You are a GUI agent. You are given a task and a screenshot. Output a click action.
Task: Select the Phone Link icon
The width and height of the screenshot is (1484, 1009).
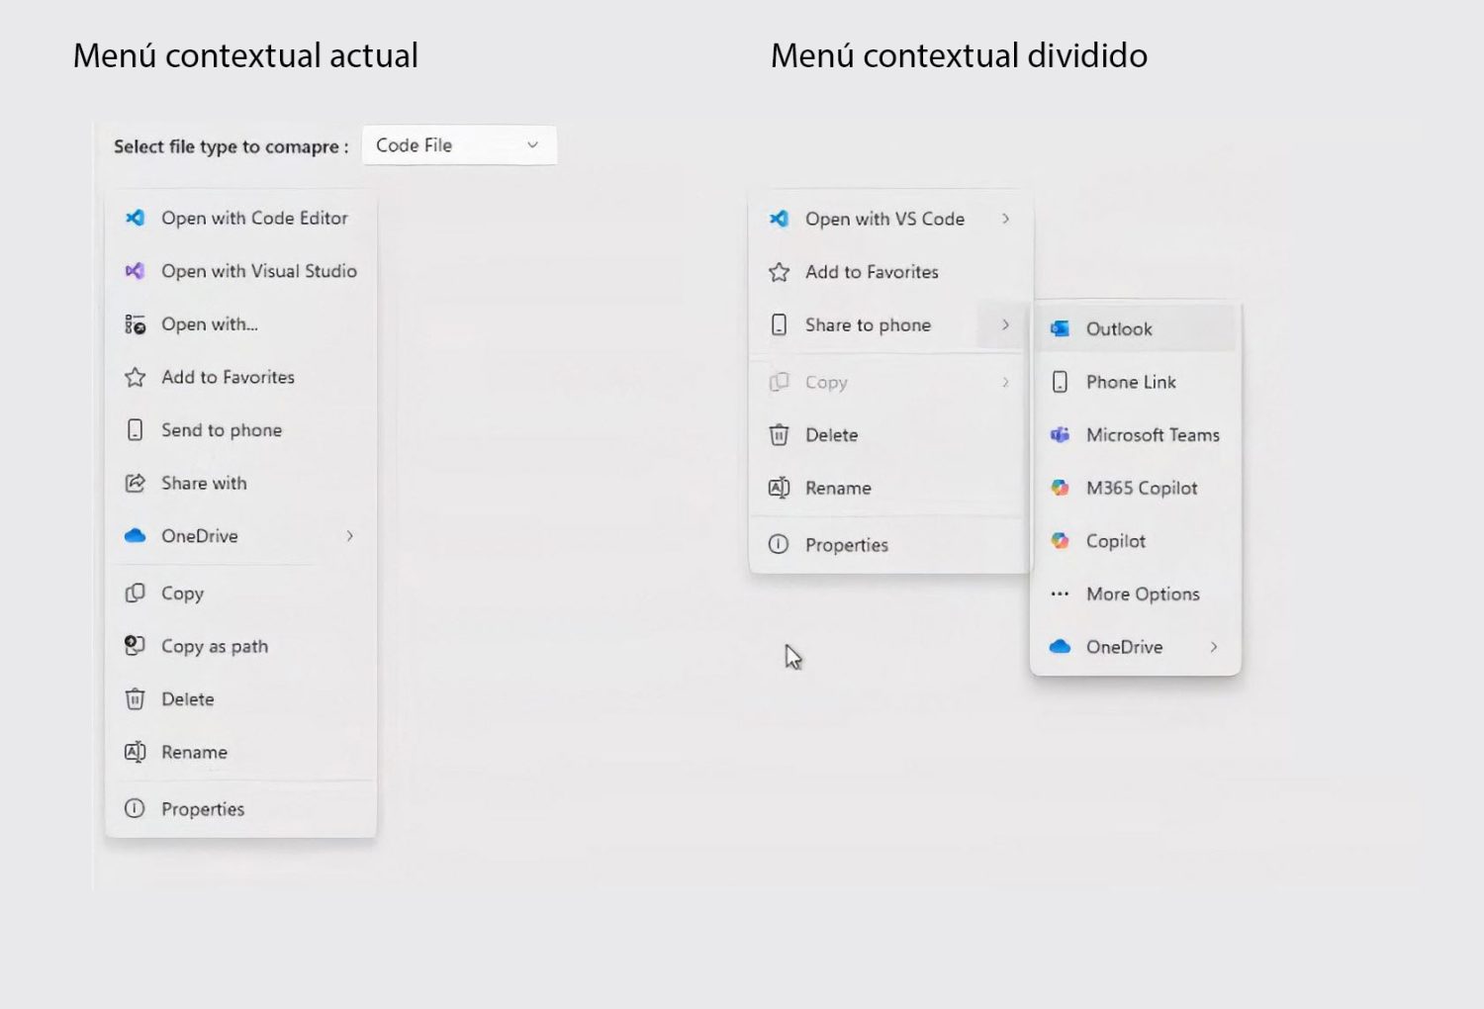[x=1060, y=382]
